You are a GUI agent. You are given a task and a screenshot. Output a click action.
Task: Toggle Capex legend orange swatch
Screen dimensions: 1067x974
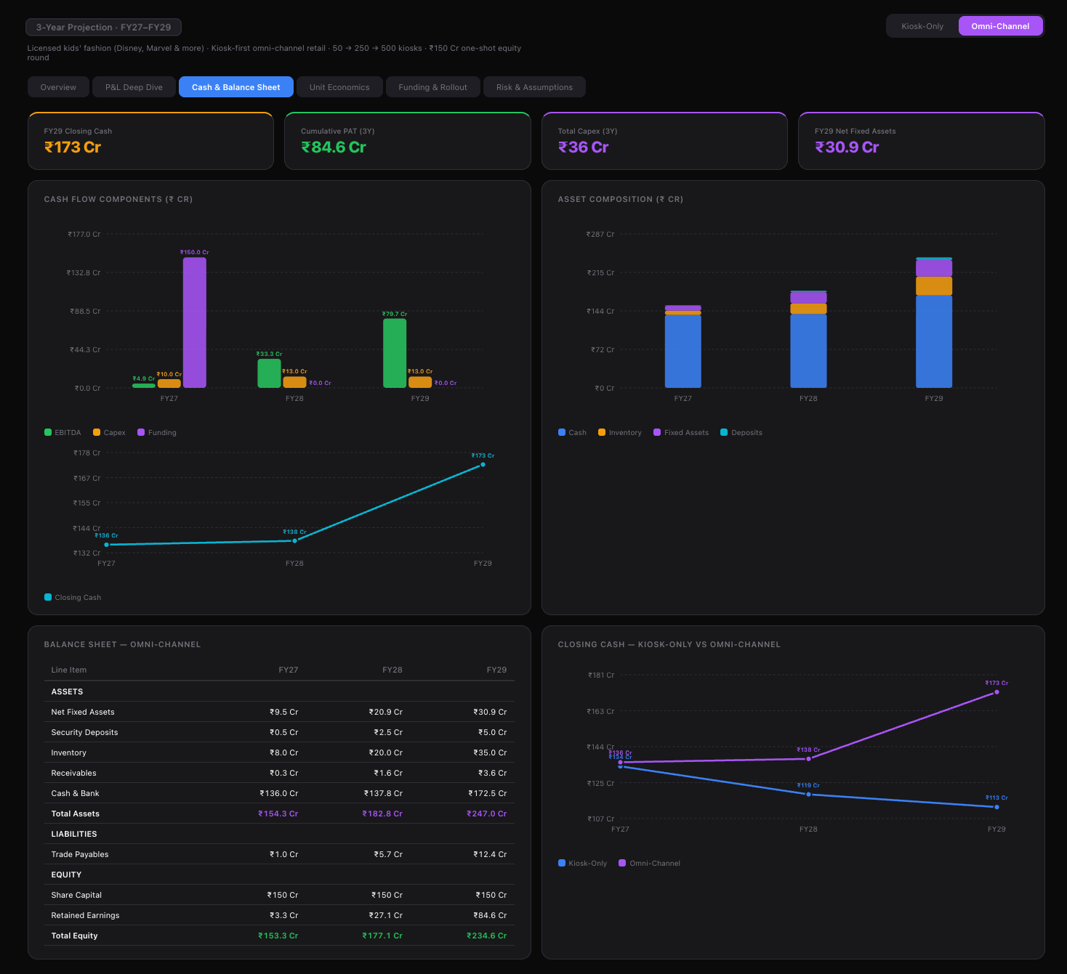click(97, 432)
